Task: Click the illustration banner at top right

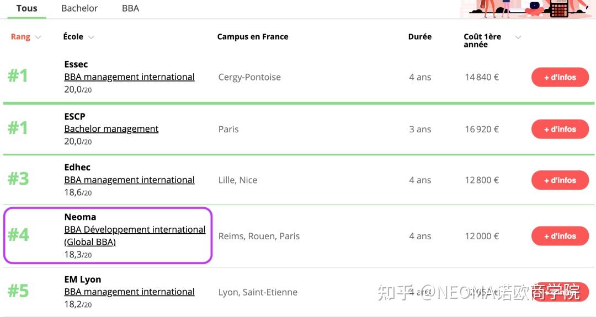Action: (528, 9)
